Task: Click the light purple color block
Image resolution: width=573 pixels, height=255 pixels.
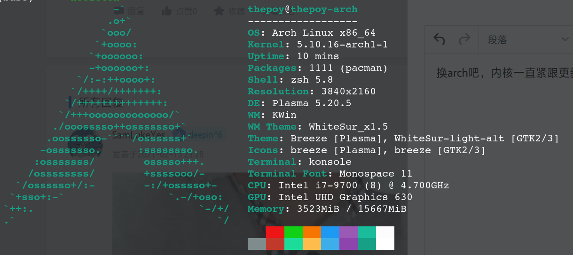Action: 348,232
